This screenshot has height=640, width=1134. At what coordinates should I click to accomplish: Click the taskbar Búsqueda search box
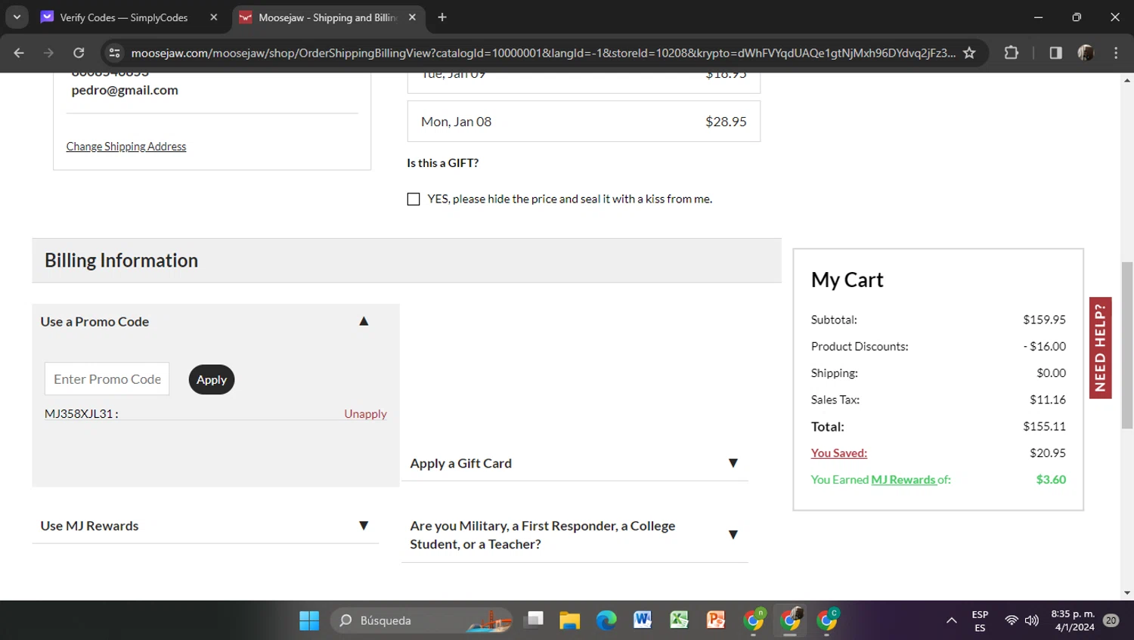pyautogui.click(x=421, y=620)
